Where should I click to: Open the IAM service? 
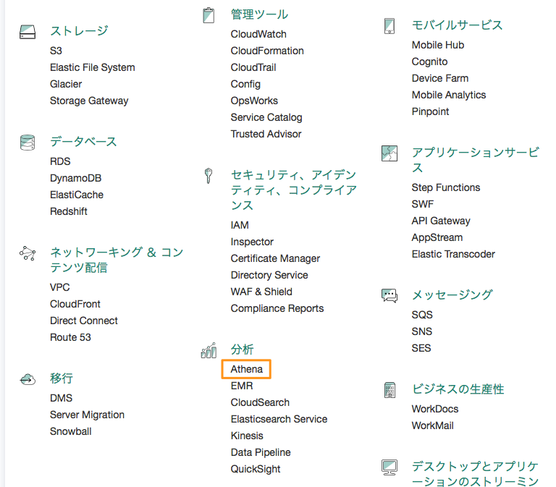[x=240, y=225]
